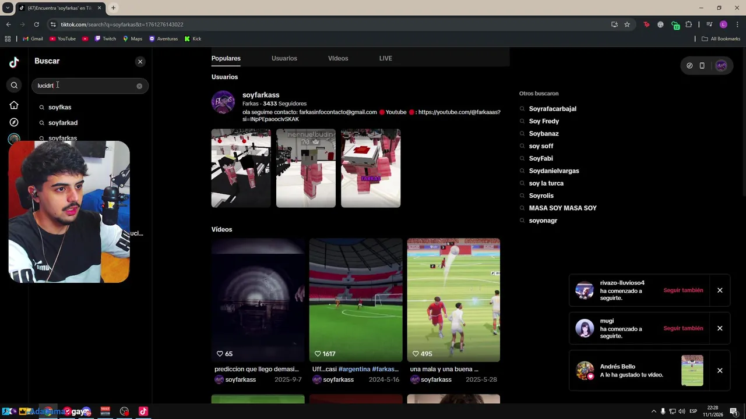The image size is (746, 419).
Task: Switch to the Videos tab
Action: [338, 58]
